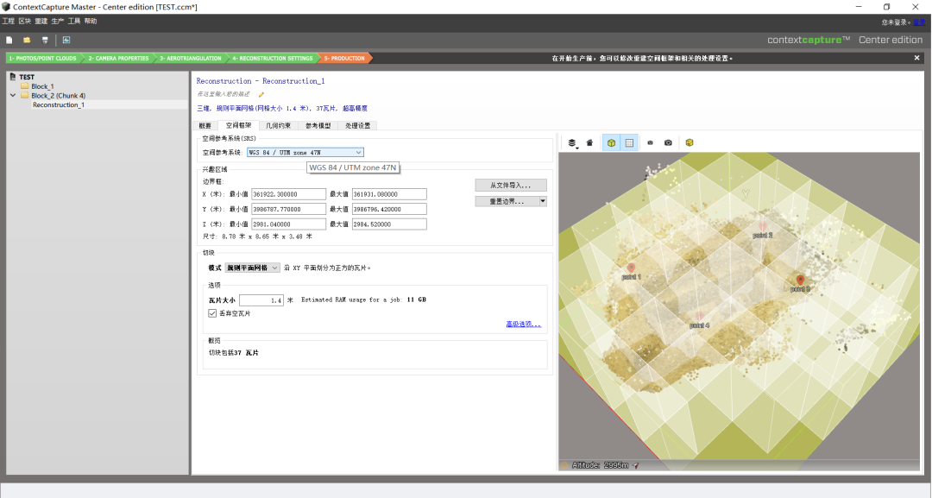Click the Z minimum value field

click(288, 224)
